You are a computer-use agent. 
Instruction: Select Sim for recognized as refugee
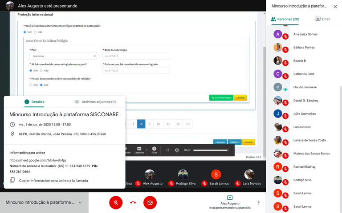click(31, 71)
